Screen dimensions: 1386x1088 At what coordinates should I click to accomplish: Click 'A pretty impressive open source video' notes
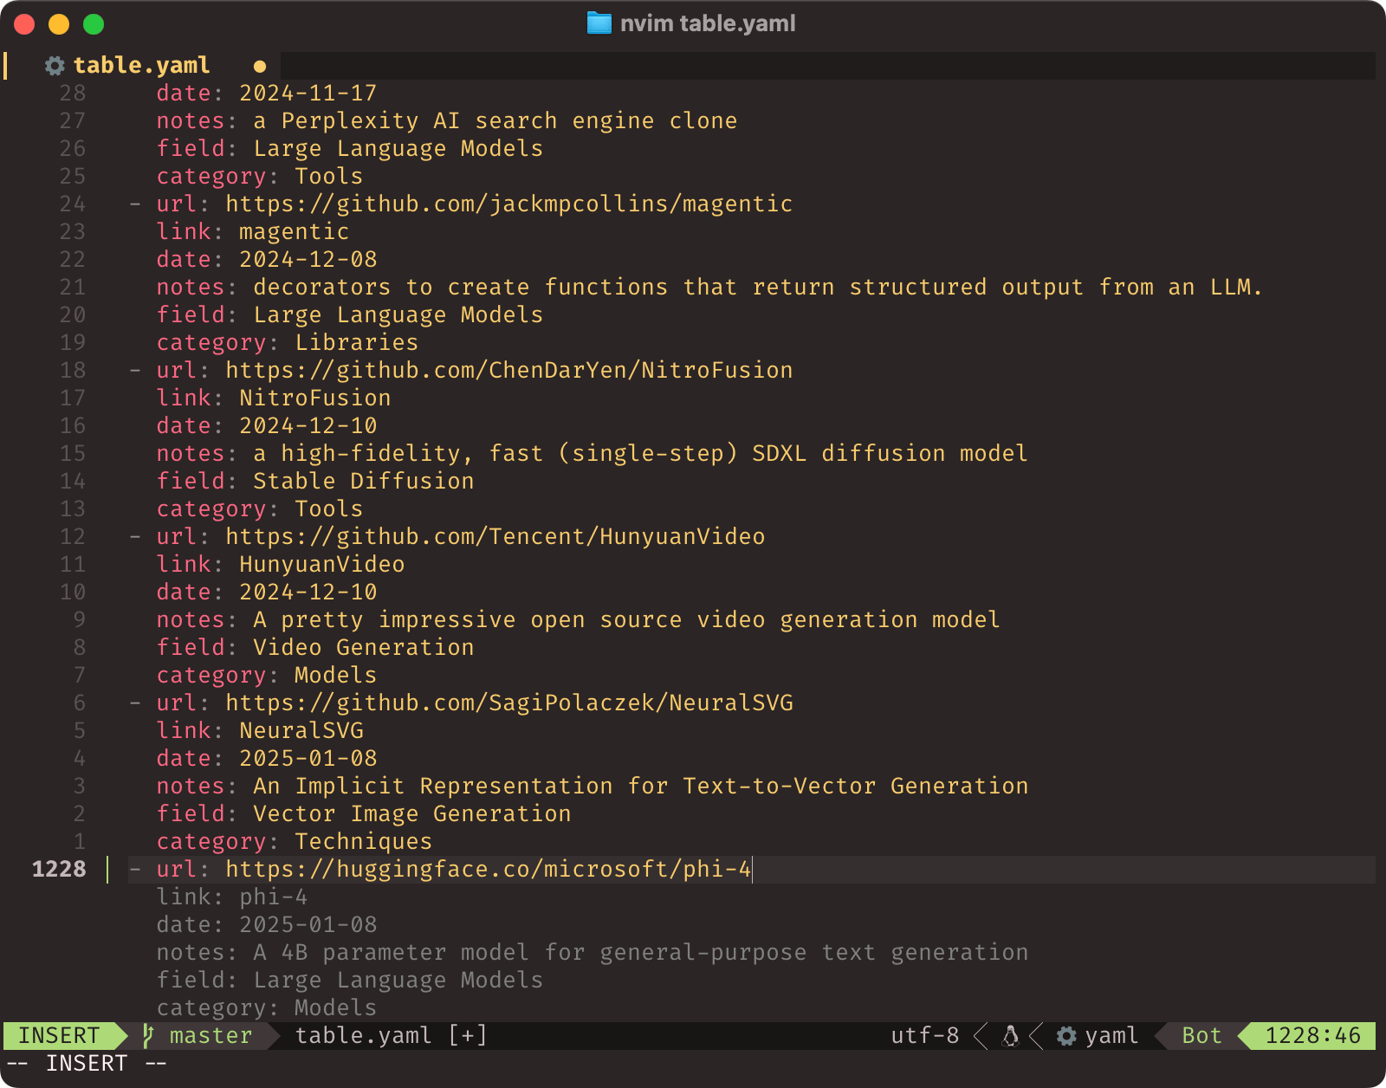click(x=626, y=619)
